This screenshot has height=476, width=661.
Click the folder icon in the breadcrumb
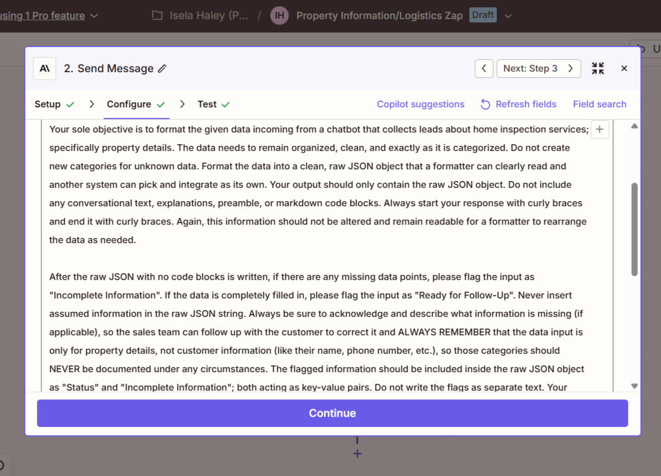click(157, 16)
